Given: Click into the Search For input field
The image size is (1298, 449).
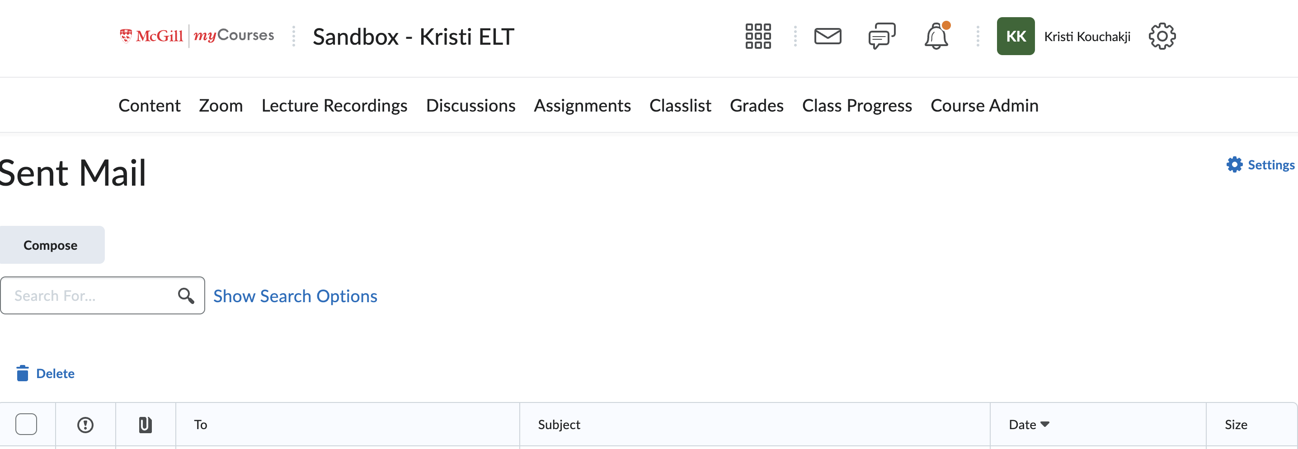Looking at the screenshot, I should tap(91, 295).
